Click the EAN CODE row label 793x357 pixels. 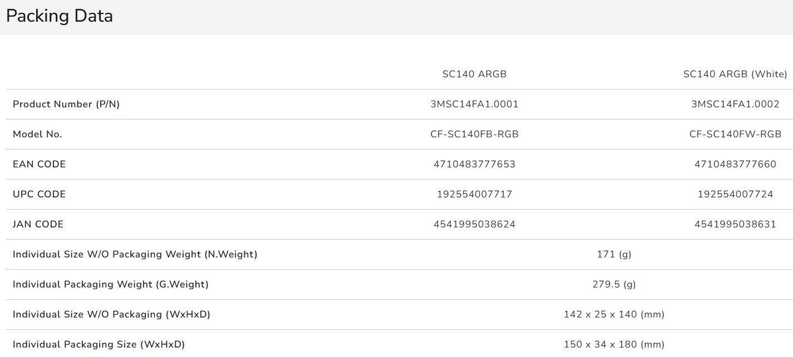[39, 164]
